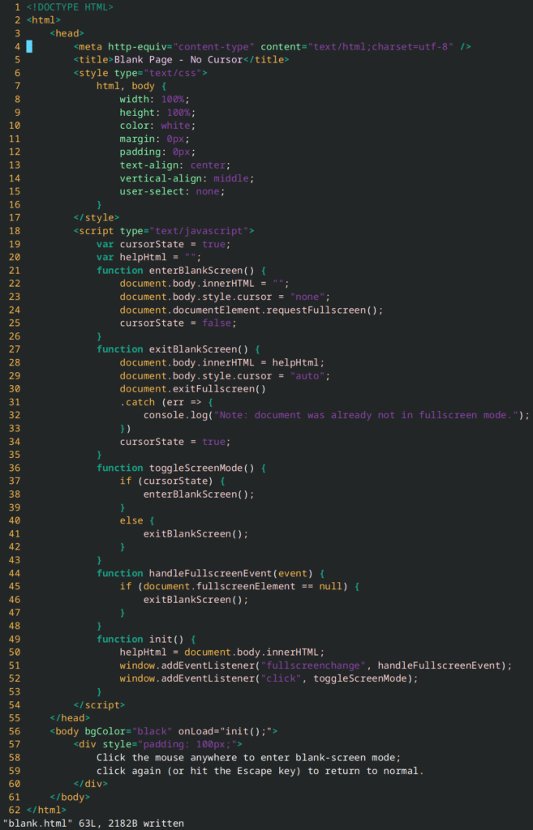The image size is (533, 830).
Task: Click "vertical-align: middle;" CSS line
Action: coord(187,178)
